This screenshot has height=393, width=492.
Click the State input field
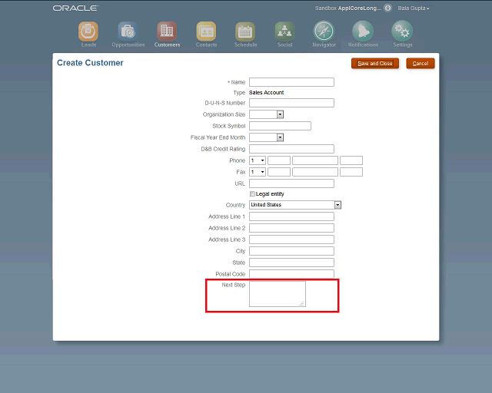pyautogui.click(x=291, y=263)
